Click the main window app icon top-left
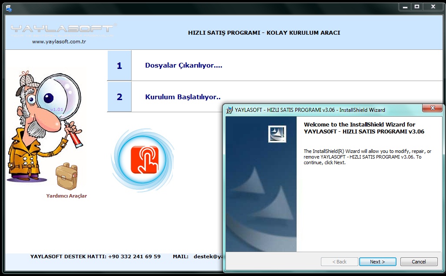446x276 pixels. (x=9, y=8)
